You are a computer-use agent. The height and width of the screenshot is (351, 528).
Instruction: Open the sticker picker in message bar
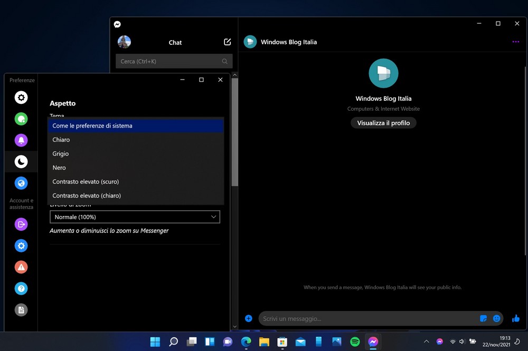point(483,318)
